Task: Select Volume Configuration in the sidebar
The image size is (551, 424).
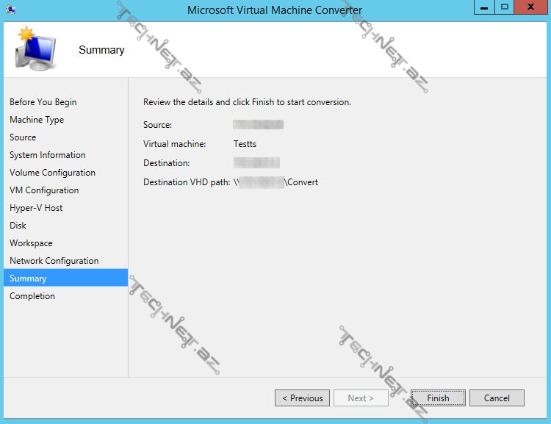Action: coord(52,173)
